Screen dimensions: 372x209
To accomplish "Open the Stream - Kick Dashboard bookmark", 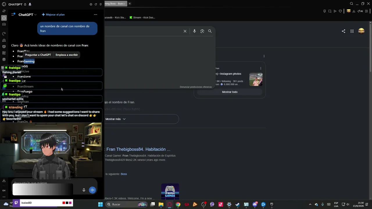I will pos(142,17).
